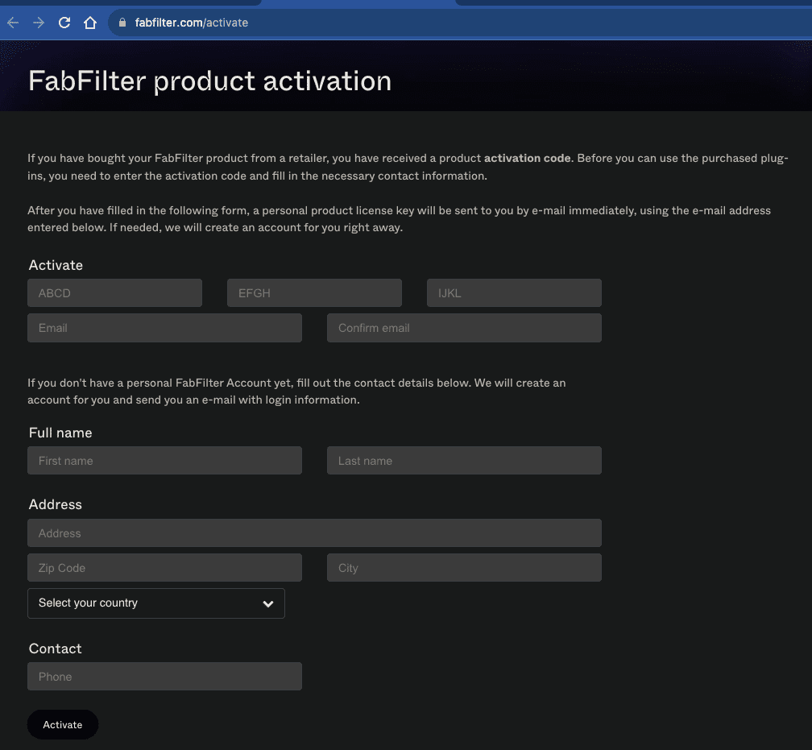Focus the Confirm email field
Screen dimensions: 812x750
click(465, 328)
